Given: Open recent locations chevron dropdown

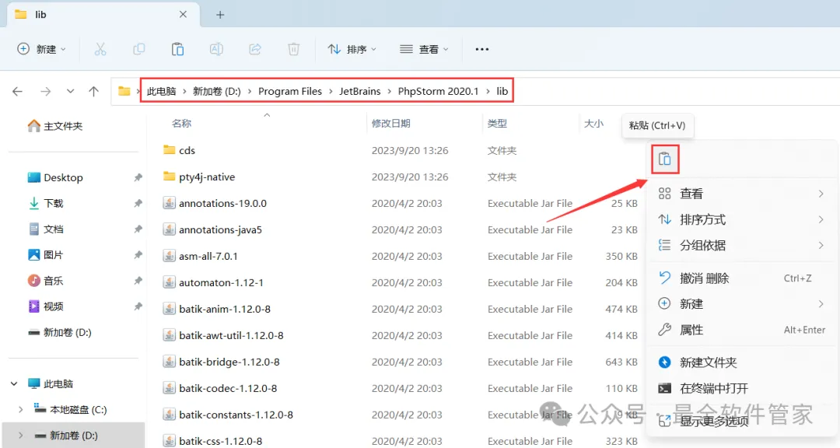Looking at the screenshot, I should click(x=70, y=92).
